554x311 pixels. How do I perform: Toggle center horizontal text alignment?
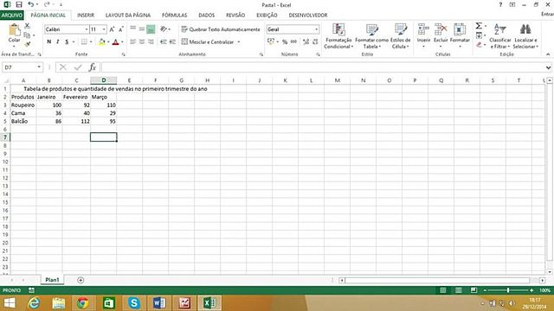[x=142, y=42]
